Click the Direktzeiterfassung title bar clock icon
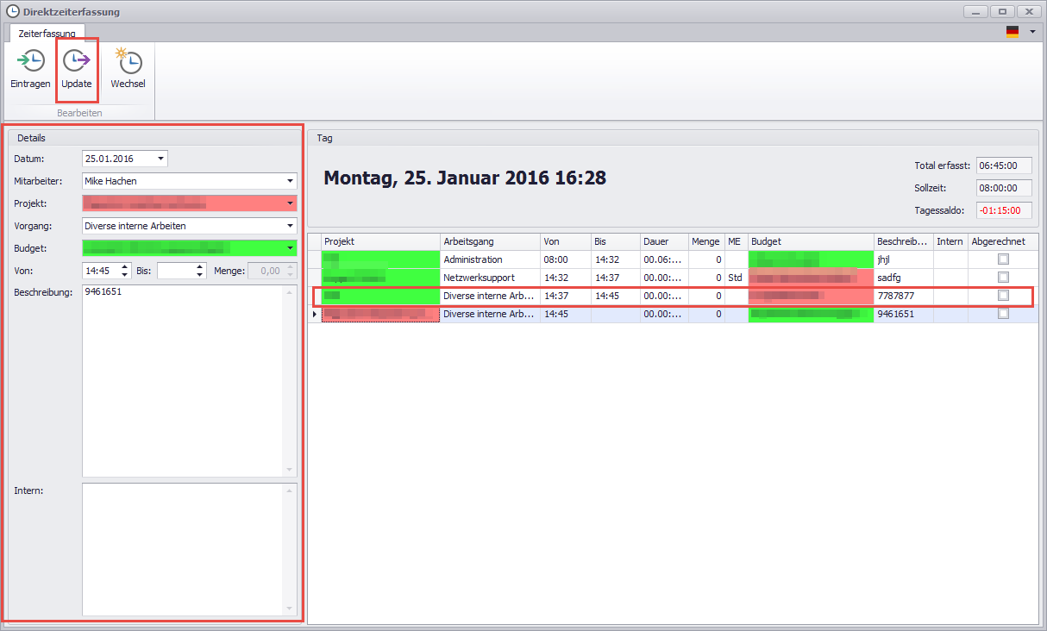This screenshot has height=631, width=1047. coord(13,12)
